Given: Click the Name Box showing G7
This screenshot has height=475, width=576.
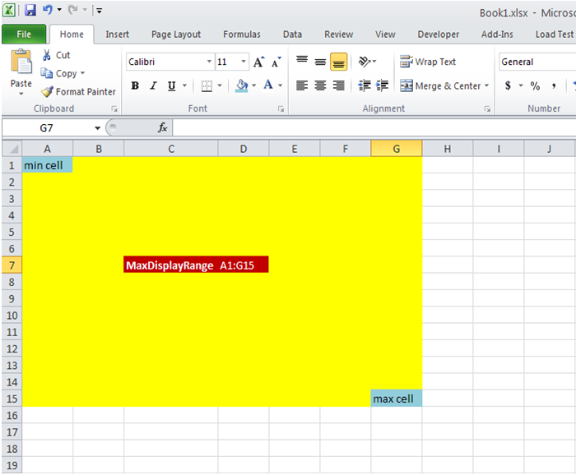Looking at the screenshot, I should [47, 128].
